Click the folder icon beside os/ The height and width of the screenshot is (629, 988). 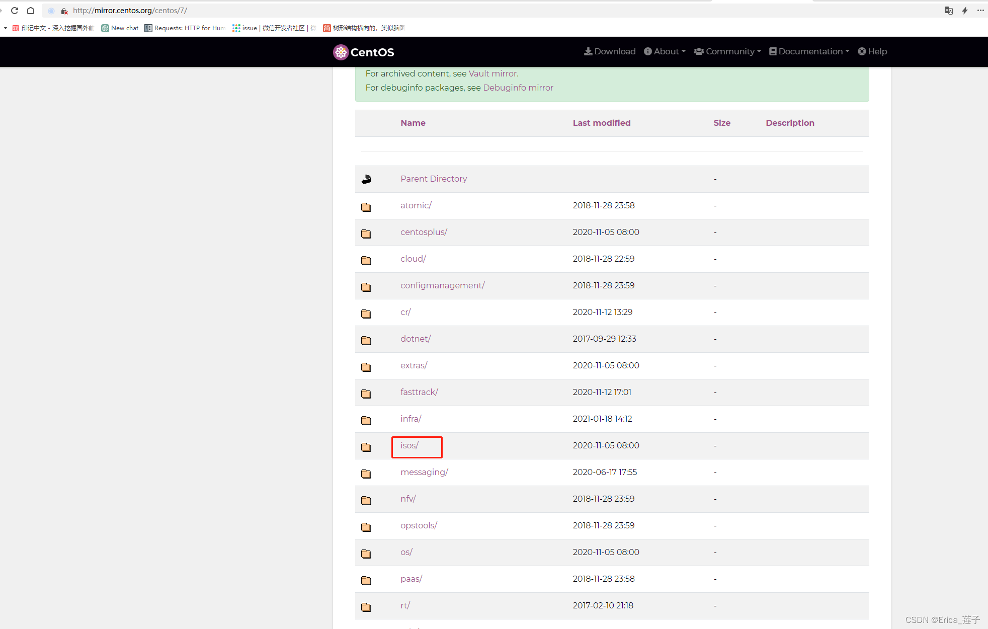coord(366,554)
